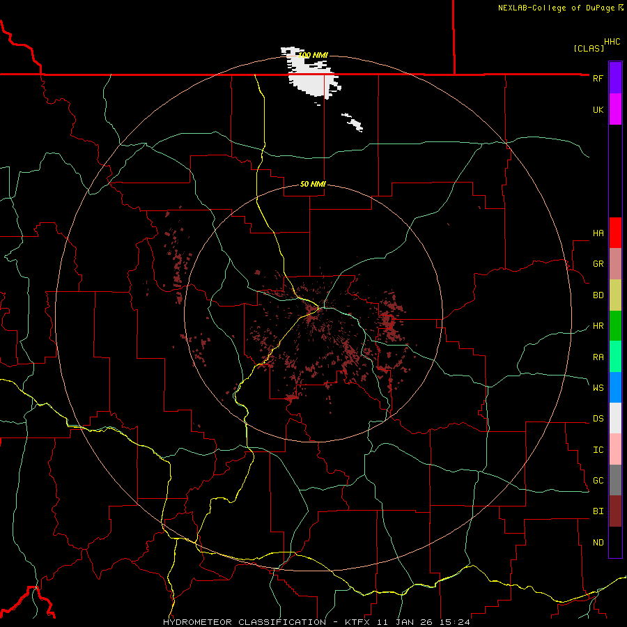Click the WS blue legend swatch
Screen dimensions: 627x627
[x=615, y=387]
